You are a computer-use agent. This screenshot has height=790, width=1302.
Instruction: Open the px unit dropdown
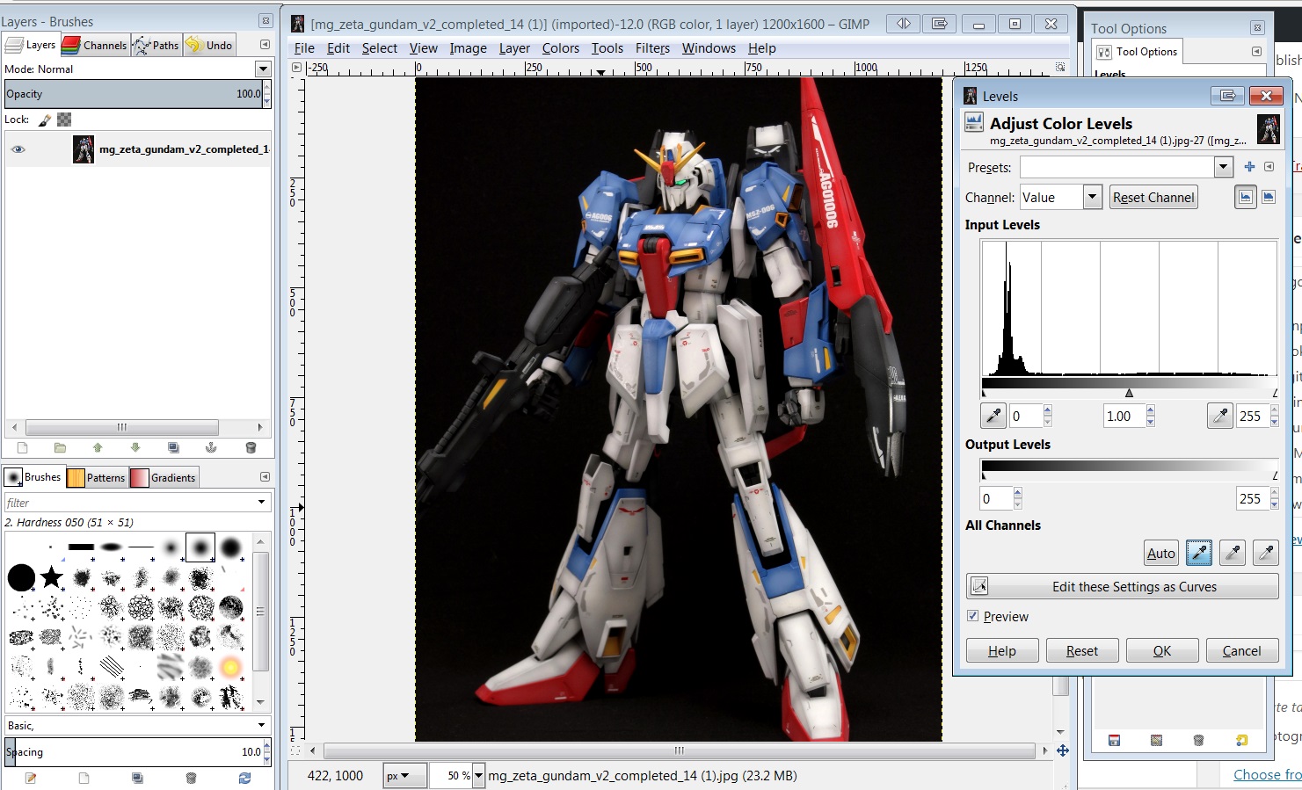point(405,776)
